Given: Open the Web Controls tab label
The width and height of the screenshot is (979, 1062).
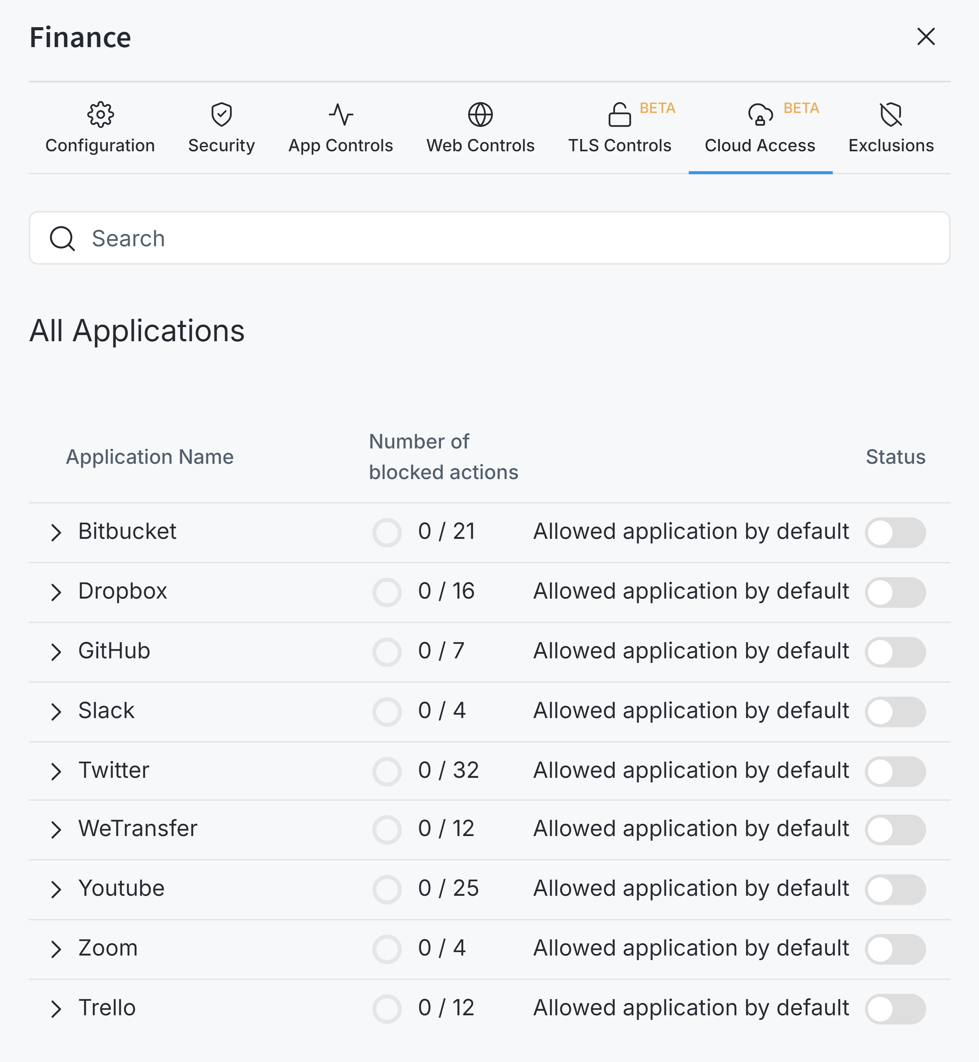Looking at the screenshot, I should 481,145.
